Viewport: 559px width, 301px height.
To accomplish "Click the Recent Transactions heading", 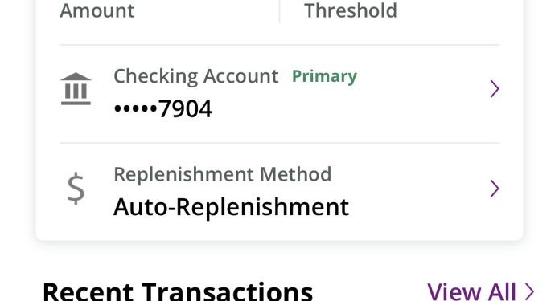I will click(x=178, y=291).
